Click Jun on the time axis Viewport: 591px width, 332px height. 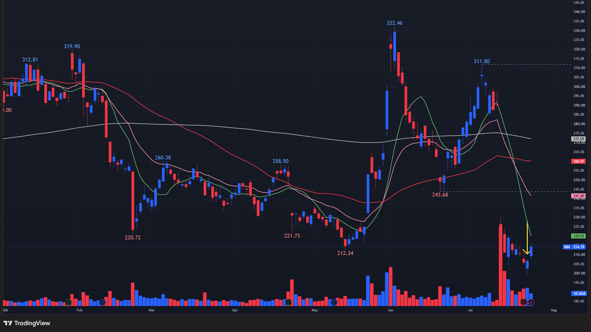(391, 310)
